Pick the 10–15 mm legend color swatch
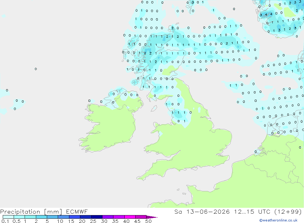Viewport: 304px width, 223px height. pyautogui.click(x=64, y=217)
